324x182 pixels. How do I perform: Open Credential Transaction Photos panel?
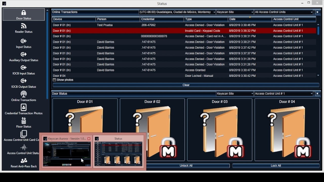click(24, 110)
